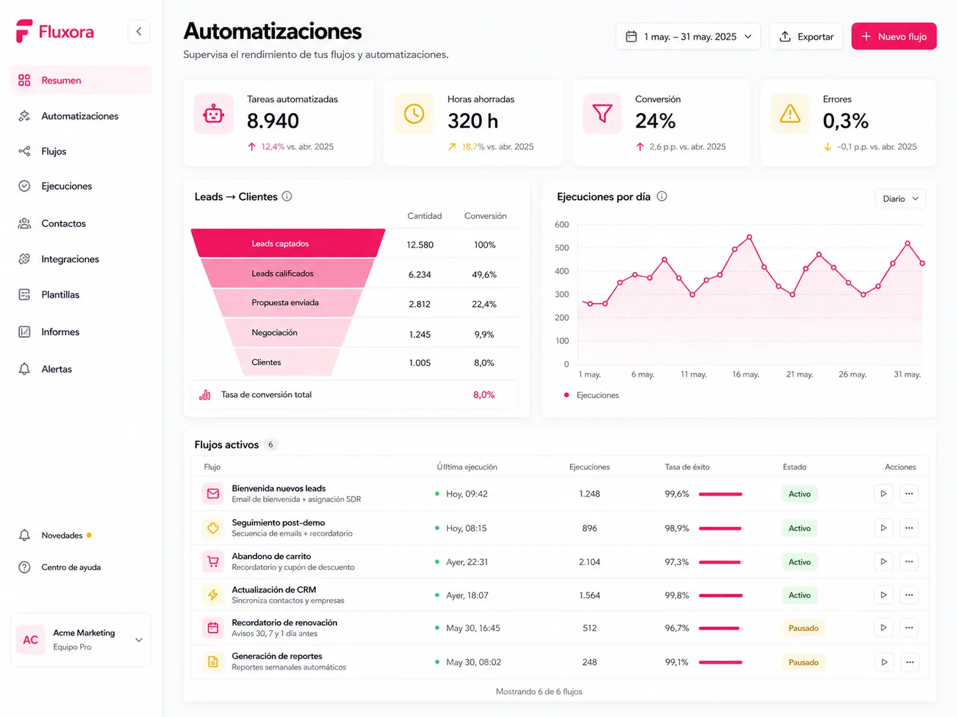Screen dimensions: 957x717
Task: Open the info icon next to Ejecuciones por día
Action: point(662,196)
